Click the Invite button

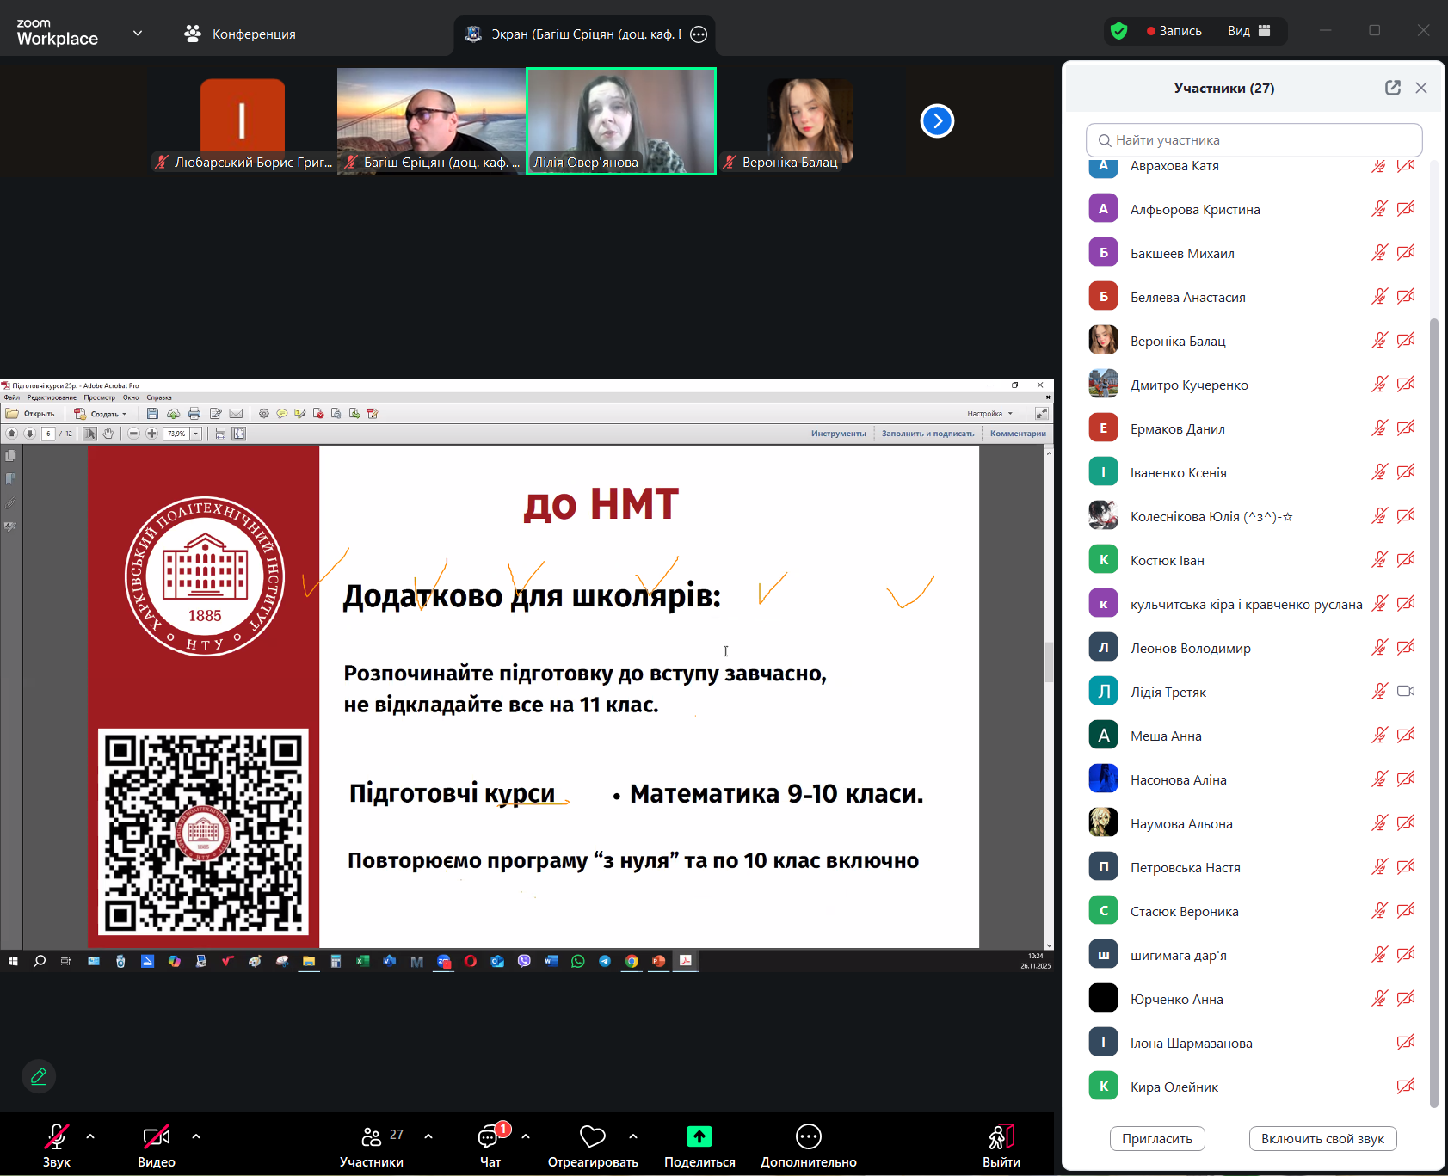[1156, 1139]
